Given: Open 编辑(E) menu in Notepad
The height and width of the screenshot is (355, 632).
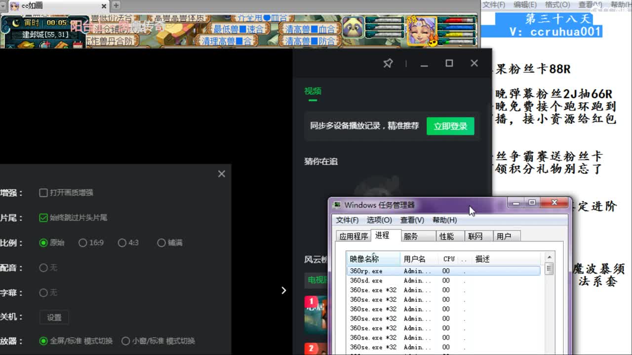Looking at the screenshot, I should (525, 4).
